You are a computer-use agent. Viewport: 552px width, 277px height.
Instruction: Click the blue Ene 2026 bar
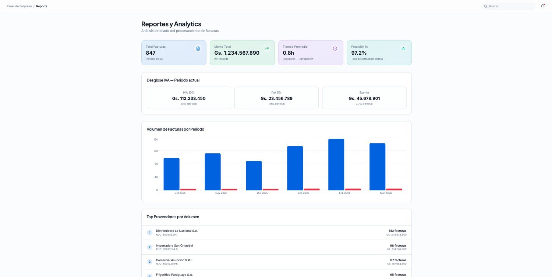[x=295, y=168]
